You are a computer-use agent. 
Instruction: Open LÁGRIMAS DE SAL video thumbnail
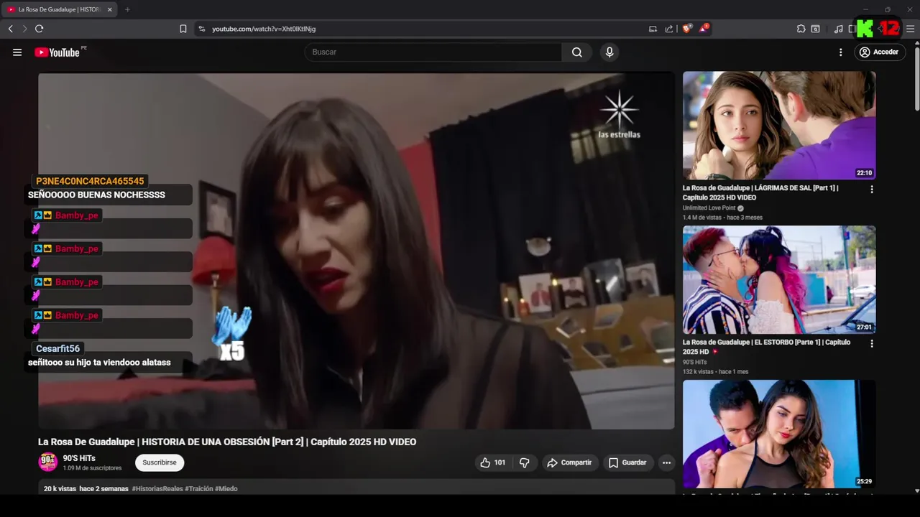pos(779,126)
